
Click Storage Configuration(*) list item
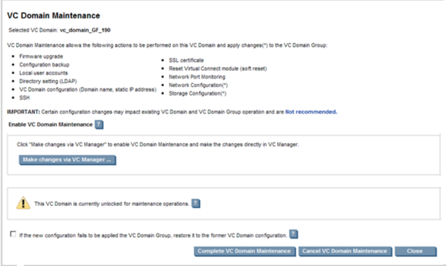[198, 94]
